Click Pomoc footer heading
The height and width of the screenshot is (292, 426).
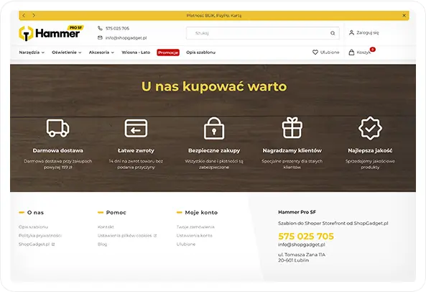pyautogui.click(x=116, y=212)
